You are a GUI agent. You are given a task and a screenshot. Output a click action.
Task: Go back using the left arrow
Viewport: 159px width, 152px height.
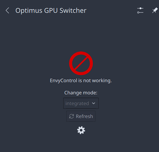click(x=7, y=10)
